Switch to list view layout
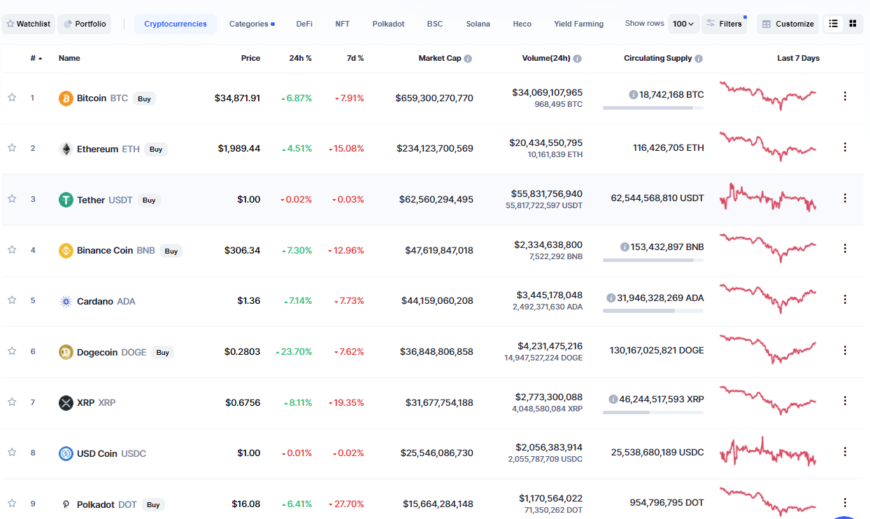This screenshot has height=519, width=870. click(x=833, y=24)
